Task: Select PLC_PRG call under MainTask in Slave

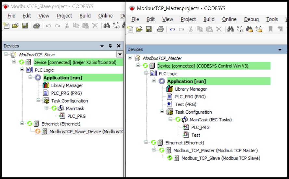Action: point(76,116)
